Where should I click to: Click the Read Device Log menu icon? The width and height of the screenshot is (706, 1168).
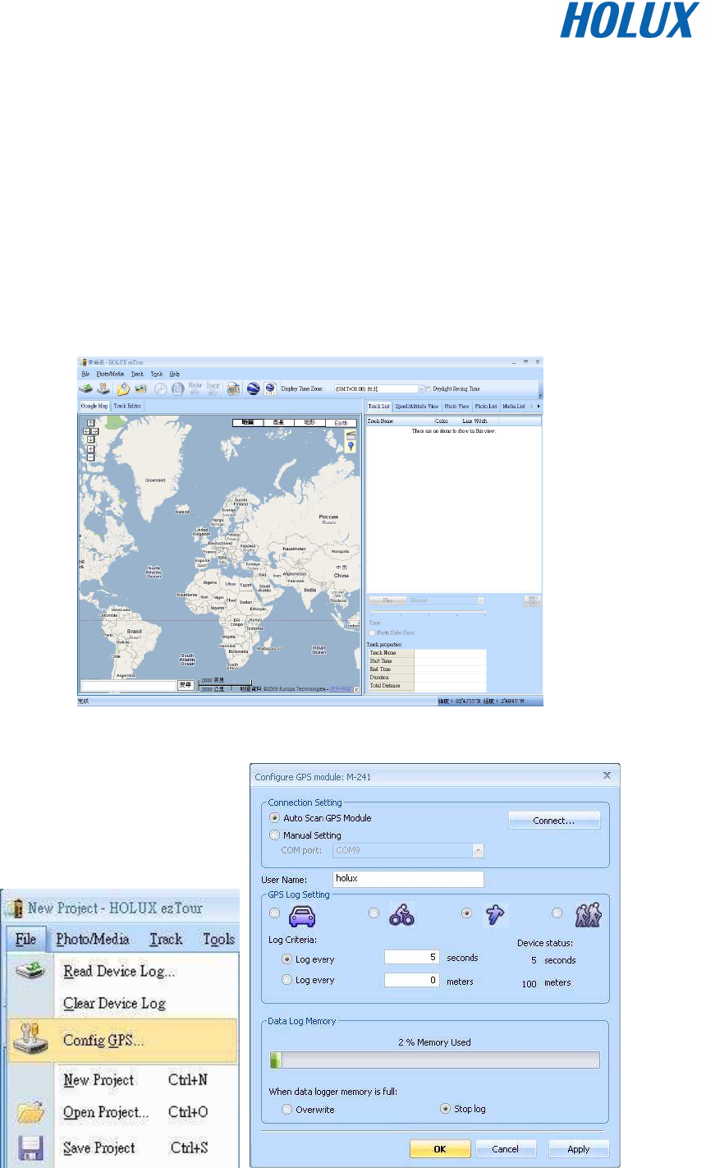[29, 972]
